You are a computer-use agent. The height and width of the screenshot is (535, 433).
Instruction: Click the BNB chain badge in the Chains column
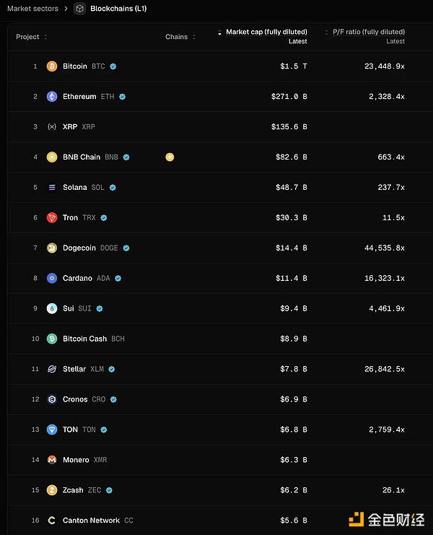tap(170, 157)
